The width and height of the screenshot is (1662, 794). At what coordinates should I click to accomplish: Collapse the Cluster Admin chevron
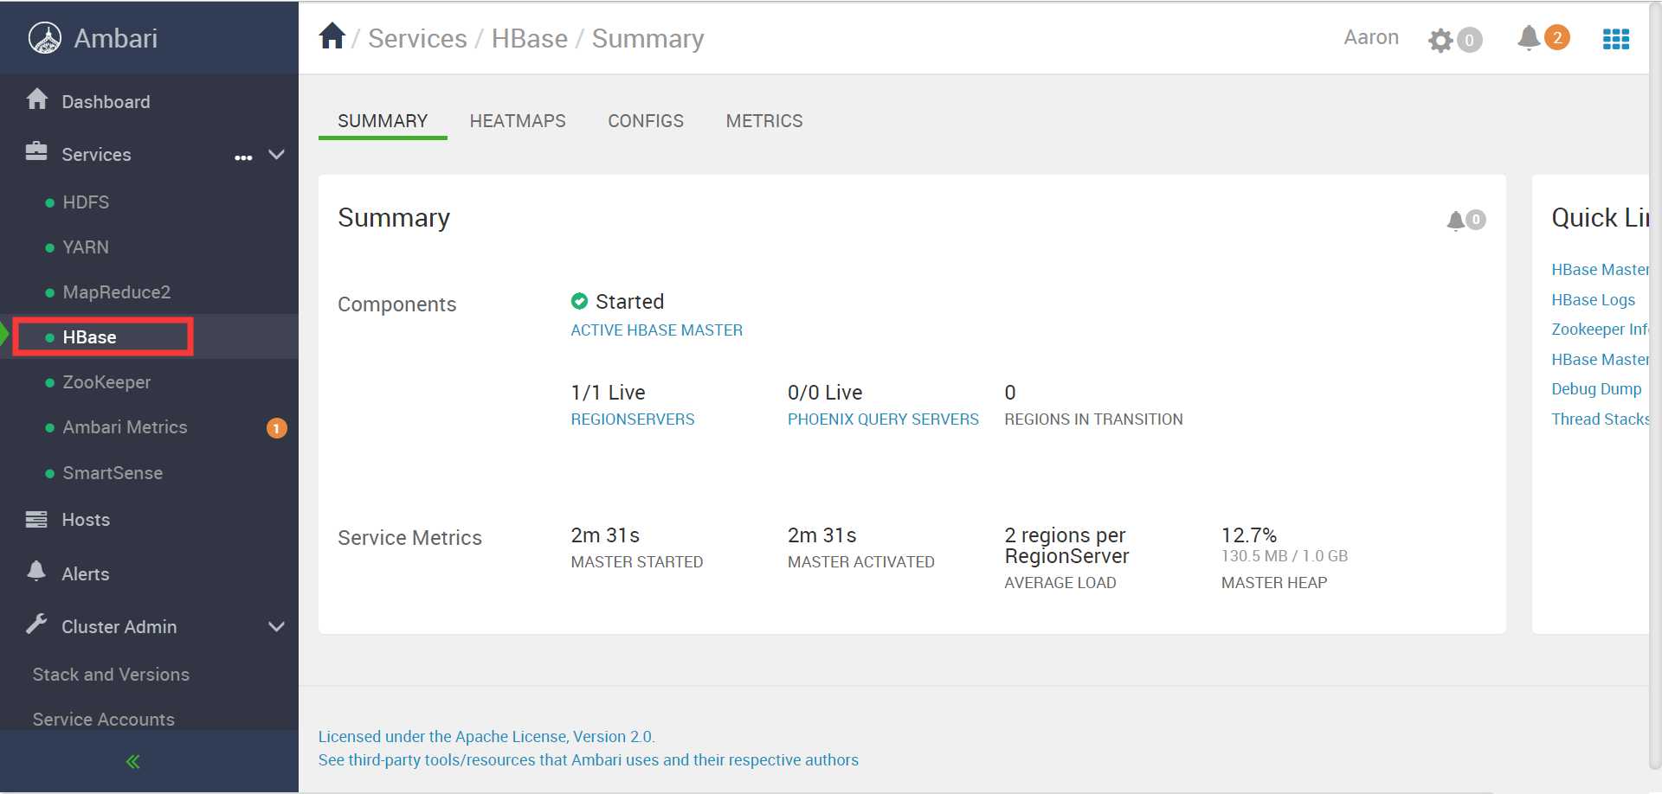(277, 627)
